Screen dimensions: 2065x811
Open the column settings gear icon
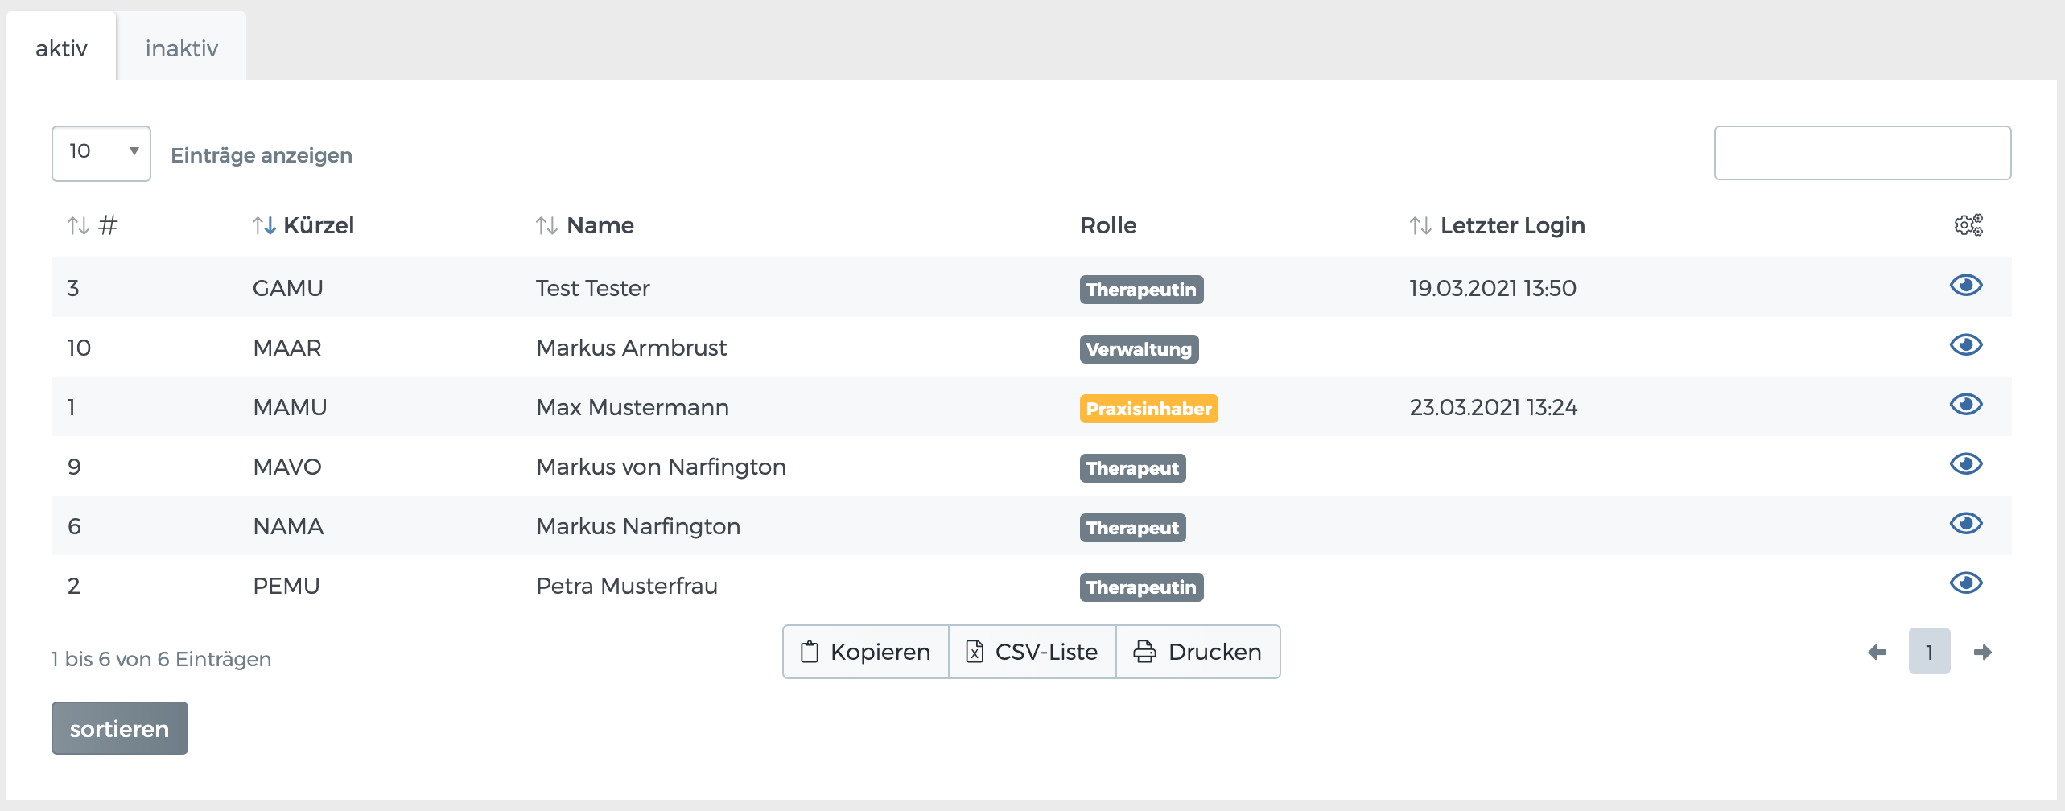pyautogui.click(x=1968, y=225)
